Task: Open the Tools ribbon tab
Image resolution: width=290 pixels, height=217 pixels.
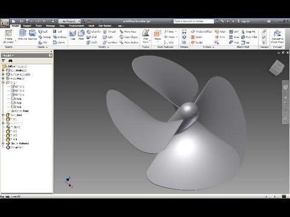Action: (x=39, y=26)
